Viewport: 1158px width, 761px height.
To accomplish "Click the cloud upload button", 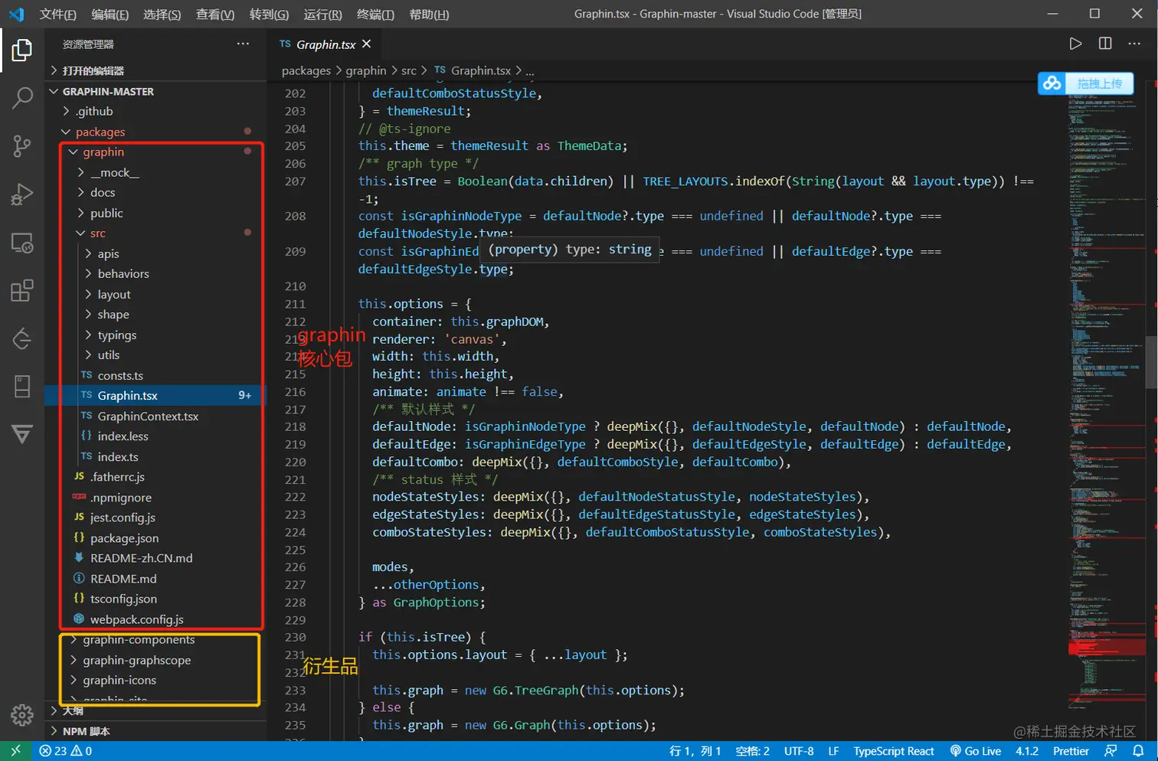I will click(1085, 83).
